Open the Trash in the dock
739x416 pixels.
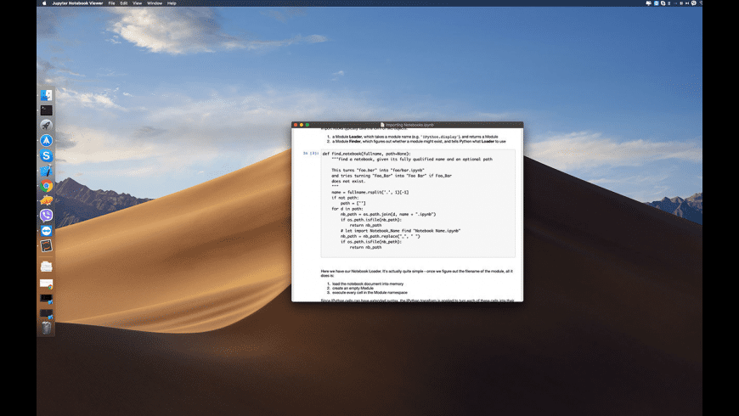(x=47, y=327)
